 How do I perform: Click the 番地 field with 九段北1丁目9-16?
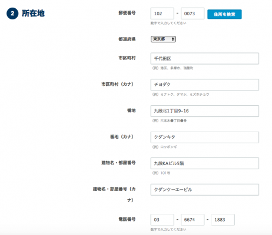click(x=205, y=111)
